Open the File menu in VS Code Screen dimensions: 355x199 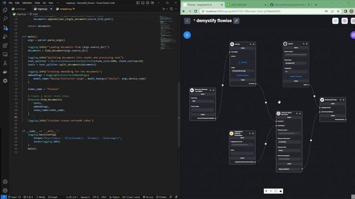coord(11,3)
